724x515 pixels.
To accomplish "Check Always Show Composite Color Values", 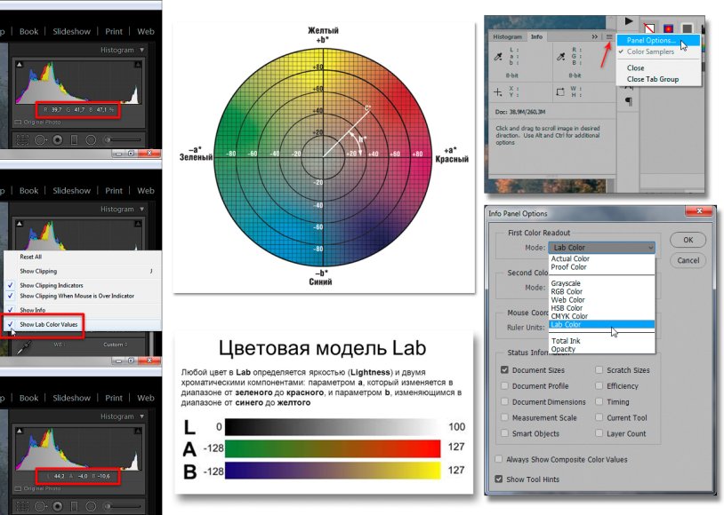I will [x=498, y=459].
